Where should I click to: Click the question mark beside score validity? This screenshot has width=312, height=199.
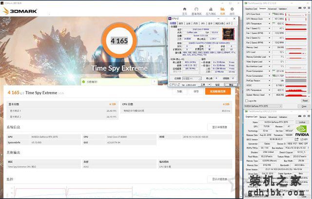(x=154, y=82)
